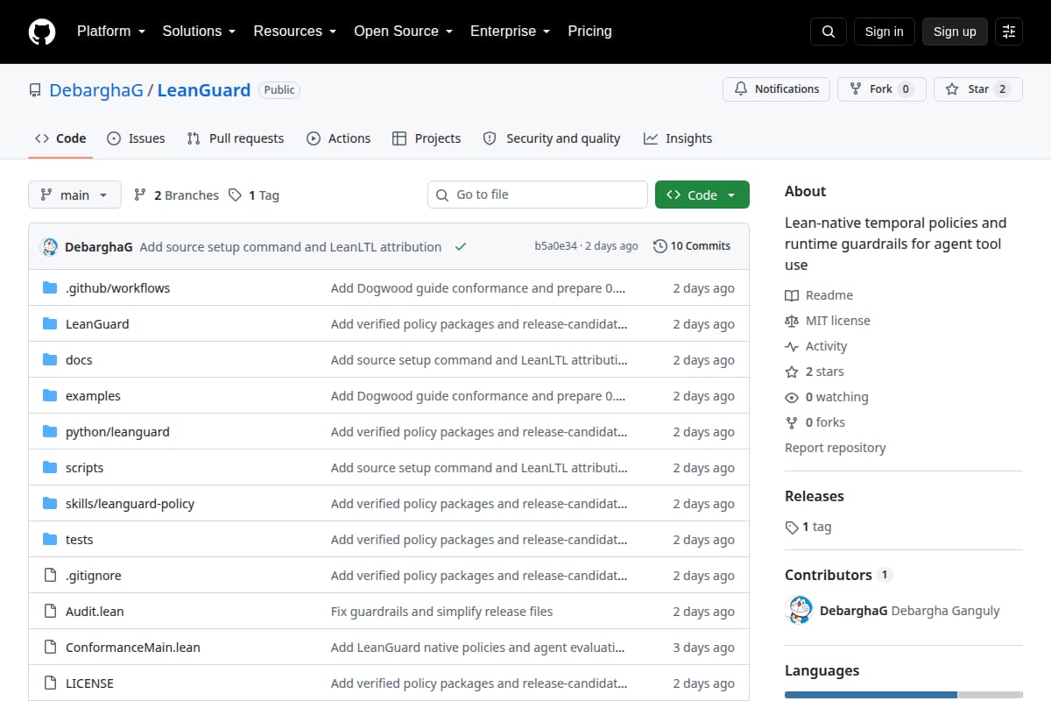Click the LICENSE file icon
Viewport: 1051px width, 701px height.
coord(50,683)
